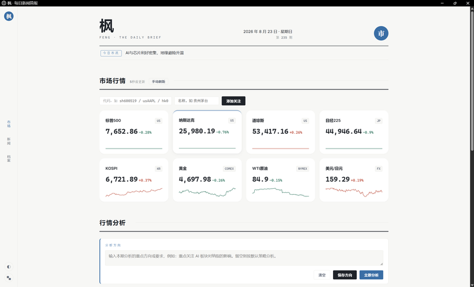474x287 pixels.
Task: Click the stock name input field
Action: pos(197,101)
